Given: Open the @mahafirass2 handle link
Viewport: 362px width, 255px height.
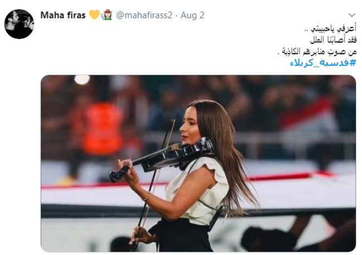Looking at the screenshot, I should [144, 15].
